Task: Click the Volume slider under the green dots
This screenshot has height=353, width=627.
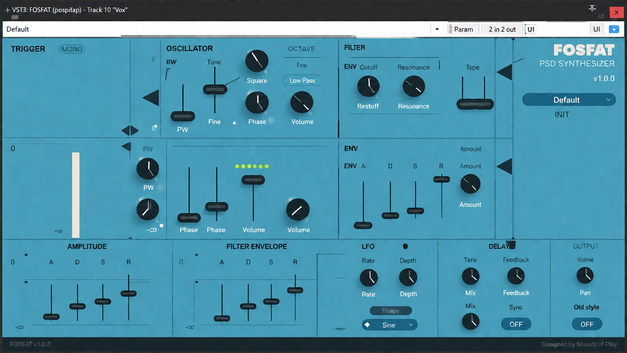Action: tap(253, 180)
